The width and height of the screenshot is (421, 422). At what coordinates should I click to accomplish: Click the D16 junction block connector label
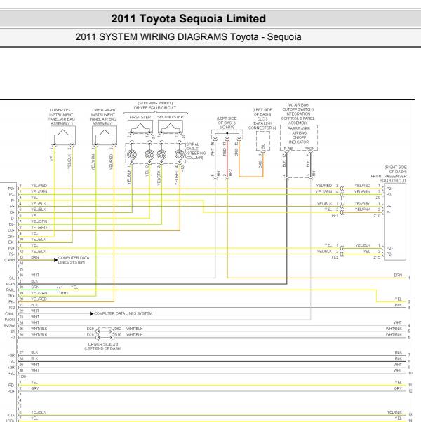pos(118,335)
